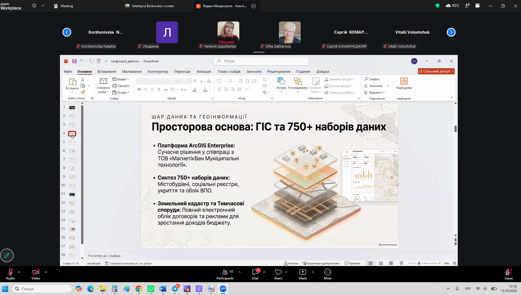Screen dimensions: 521x295
Task: Open the Вставлення ribbon tab
Action: point(107,71)
